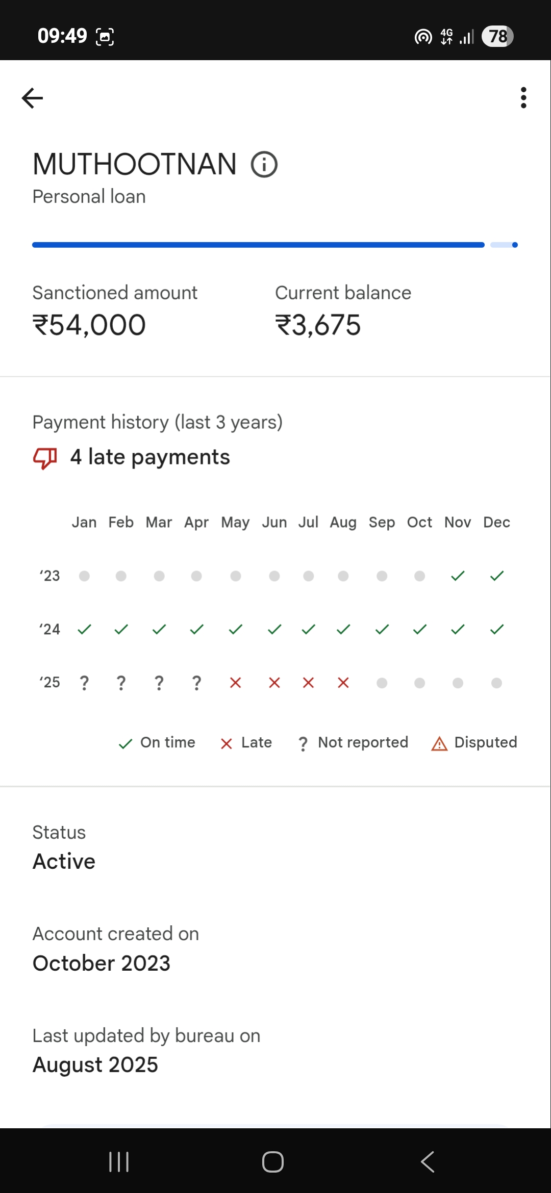Tap the January '25 not reported question mark

pos(84,683)
